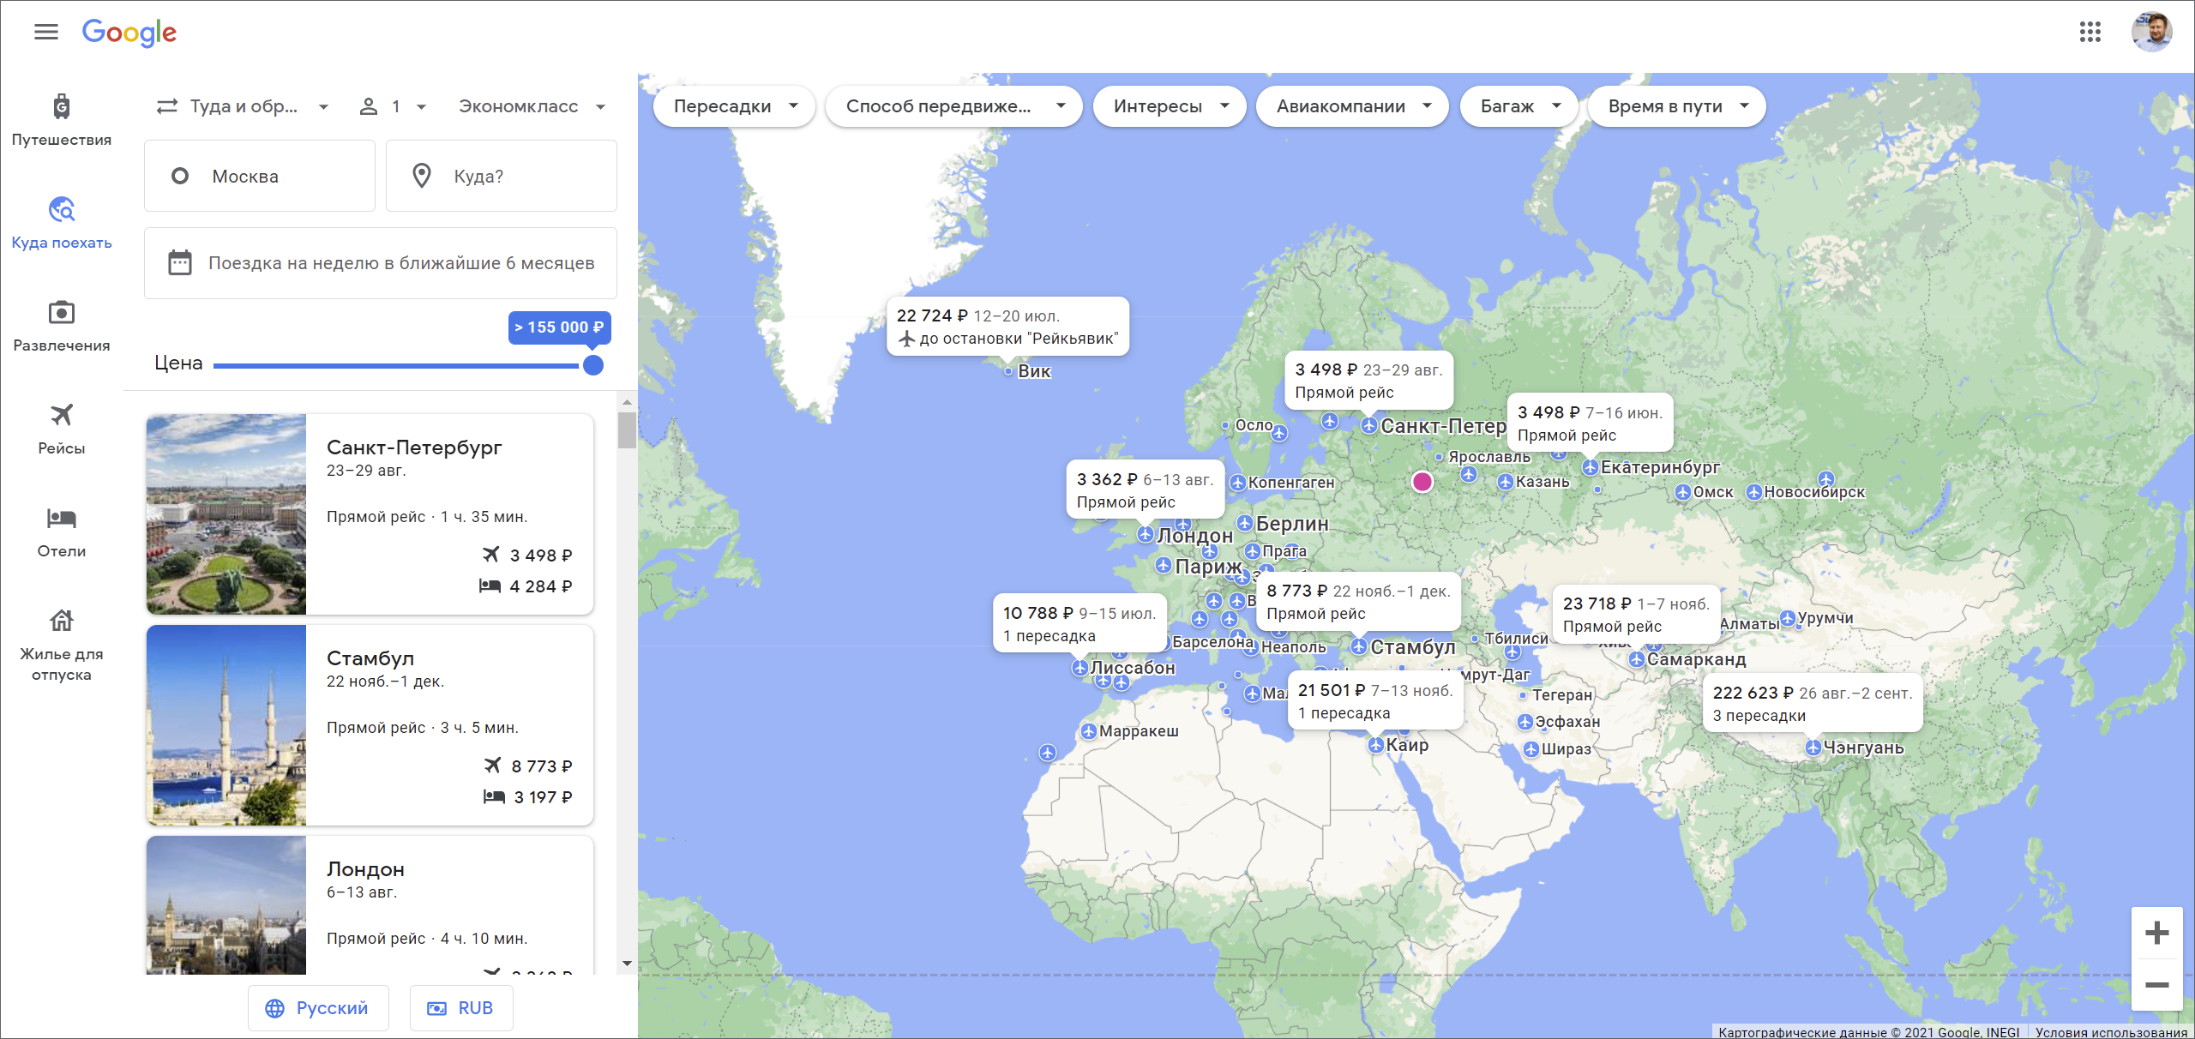This screenshot has height=1039, width=2195.
Task: Open the Способ передвижения filter
Action: coord(954,106)
